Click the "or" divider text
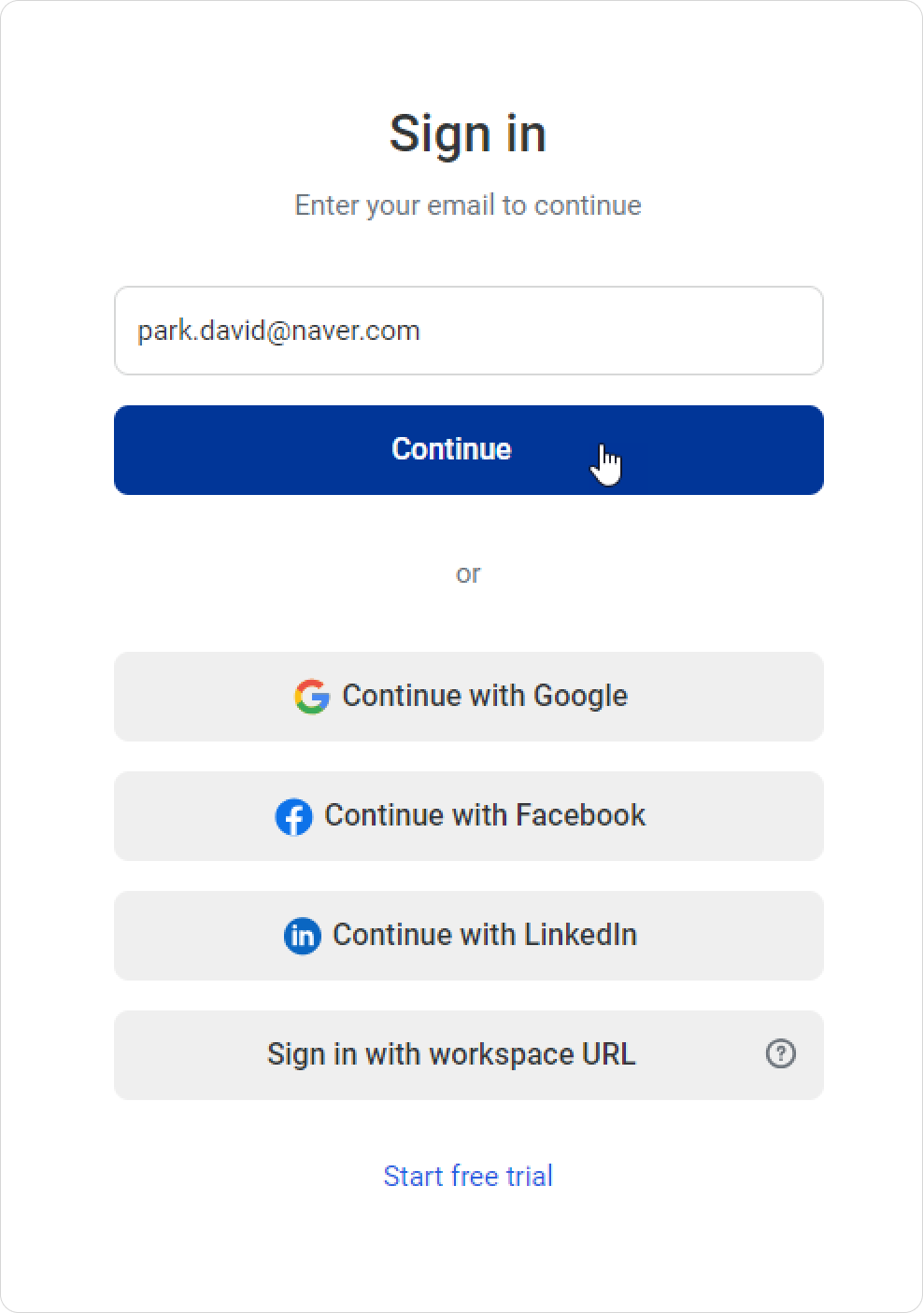The height and width of the screenshot is (1313, 923). point(468,573)
